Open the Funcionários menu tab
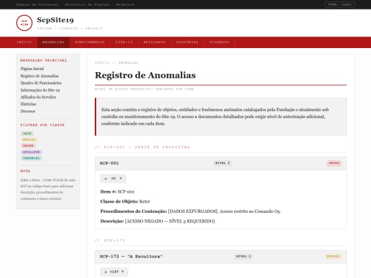Image resolution: width=371 pixels, height=278 pixels. pos(90,43)
